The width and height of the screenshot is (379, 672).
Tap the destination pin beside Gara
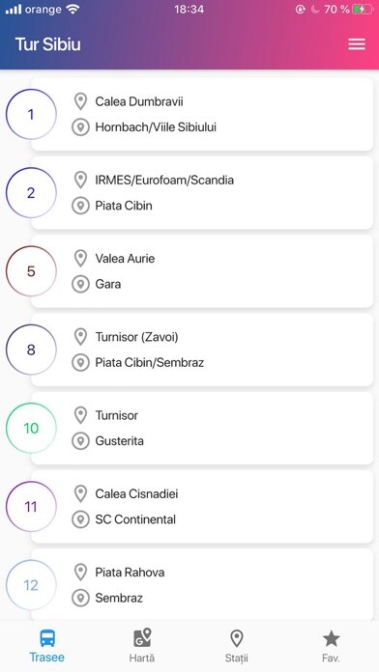coord(80,284)
